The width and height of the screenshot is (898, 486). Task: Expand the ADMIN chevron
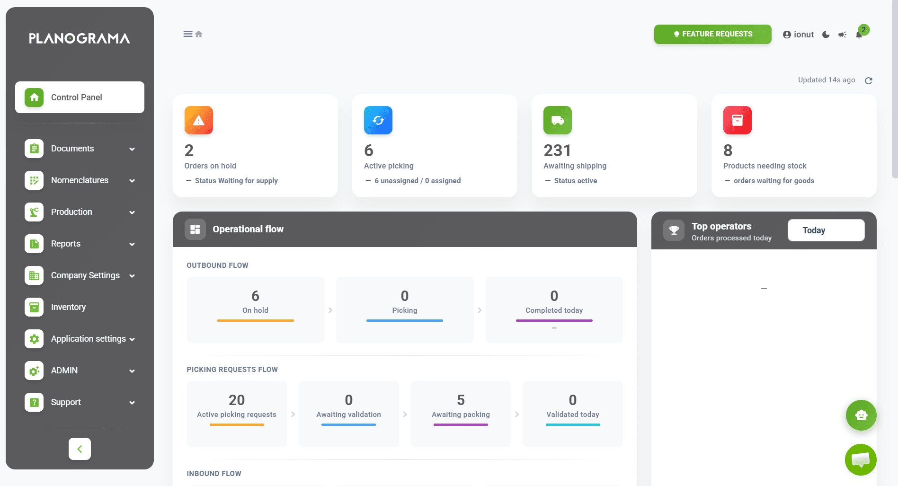(132, 371)
